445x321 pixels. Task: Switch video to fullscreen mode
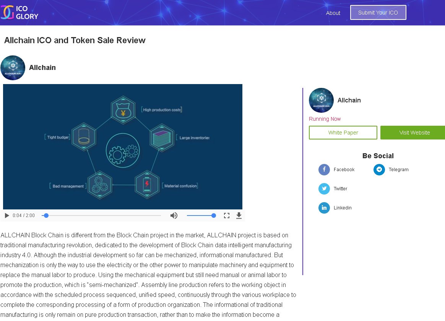click(226, 216)
